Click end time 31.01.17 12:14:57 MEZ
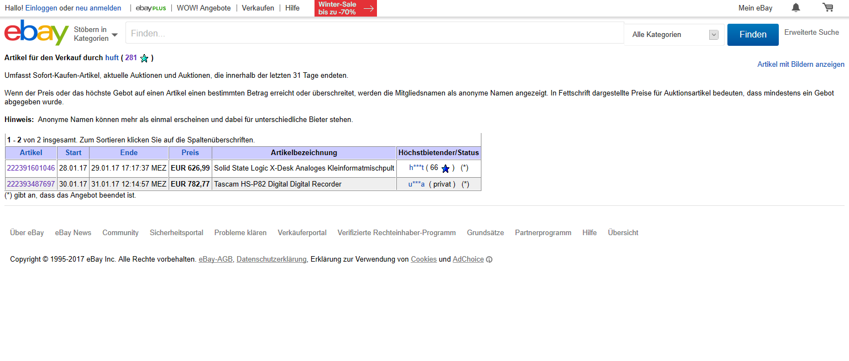Screen dimensions: 849x361 coord(129,184)
